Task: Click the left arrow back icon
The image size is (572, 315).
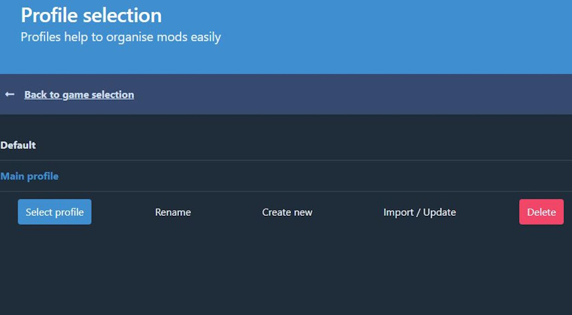Action: point(10,94)
